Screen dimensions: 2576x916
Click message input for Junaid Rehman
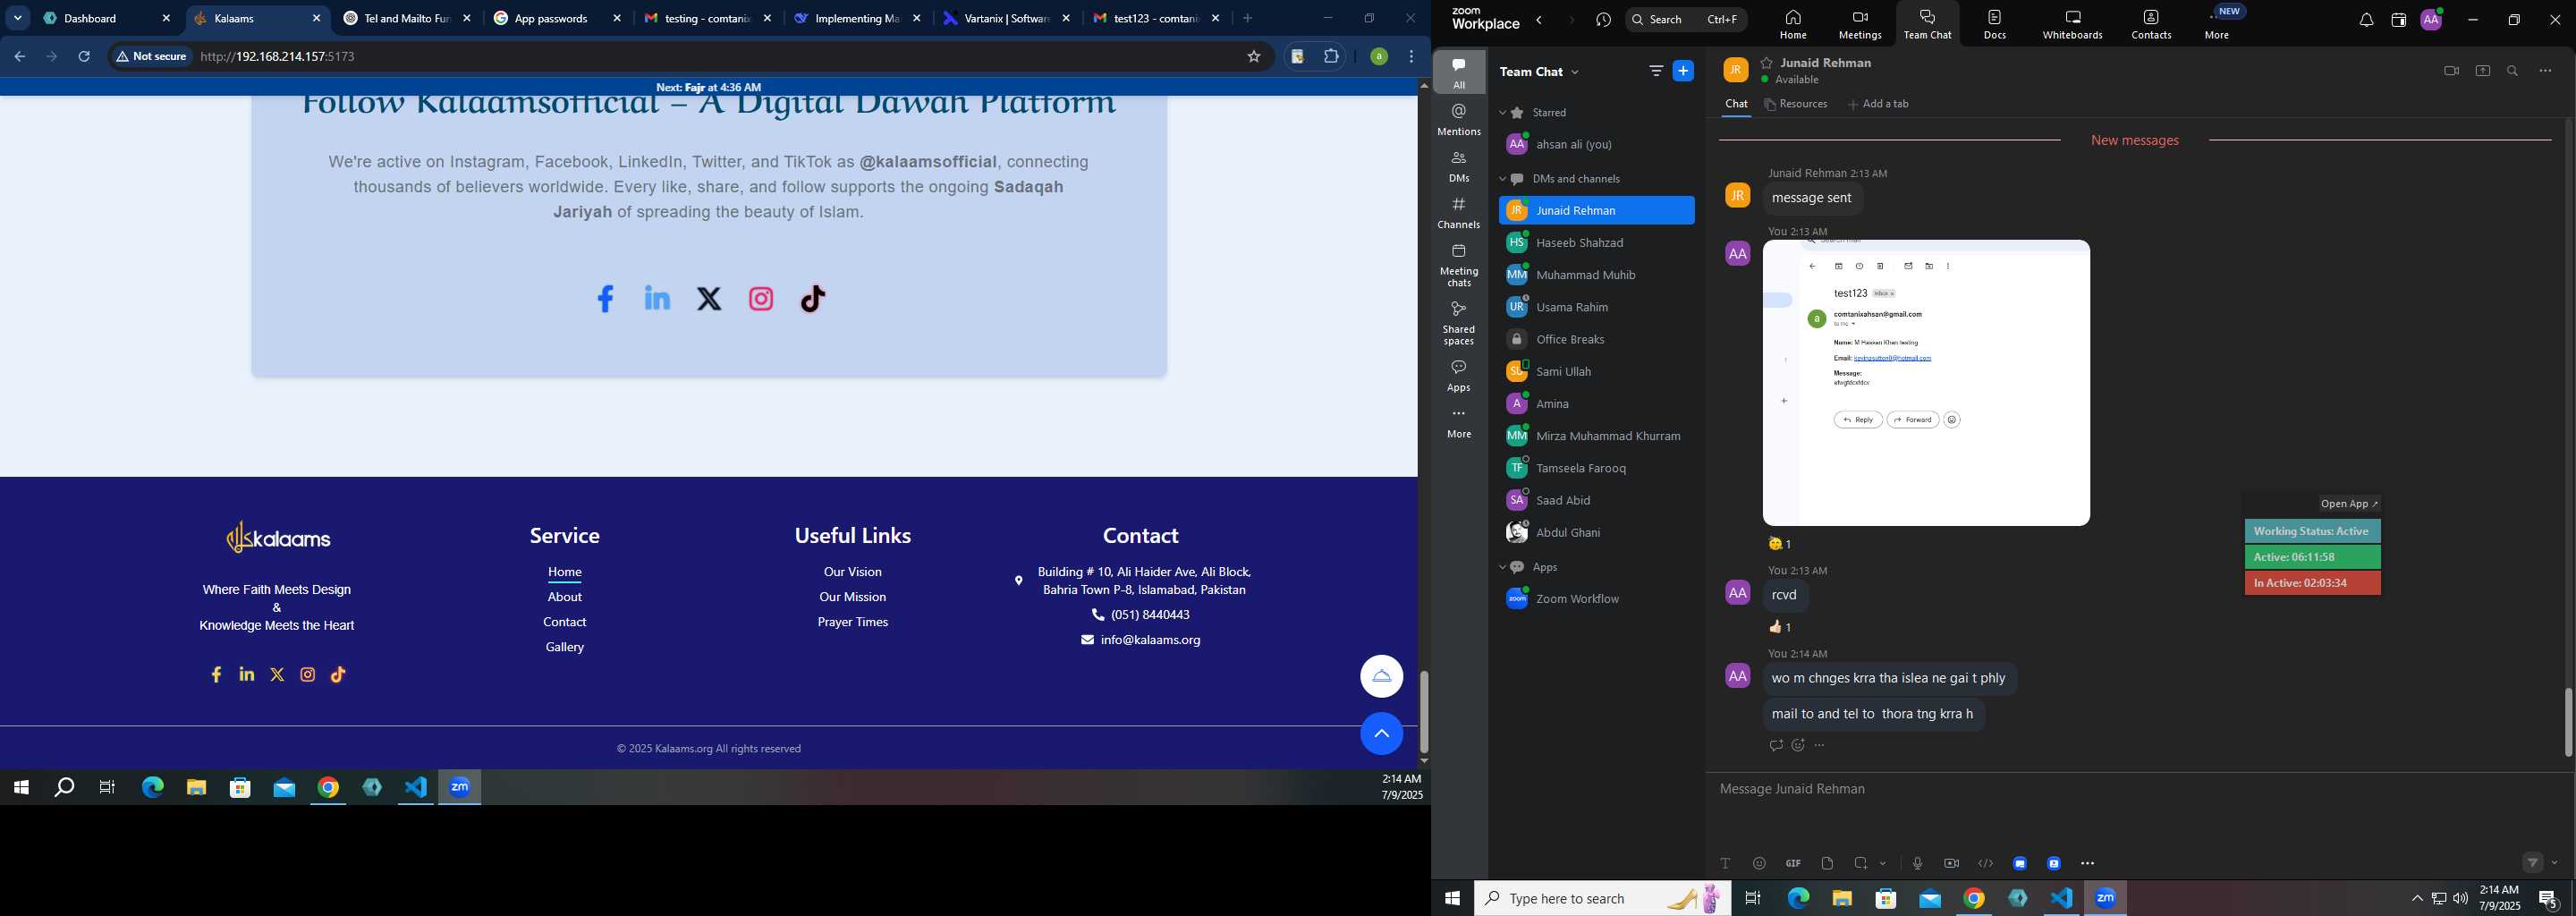coord(2138,790)
